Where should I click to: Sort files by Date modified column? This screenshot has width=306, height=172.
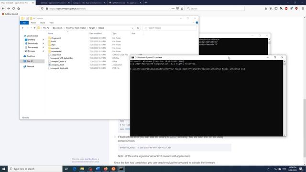(96, 33)
